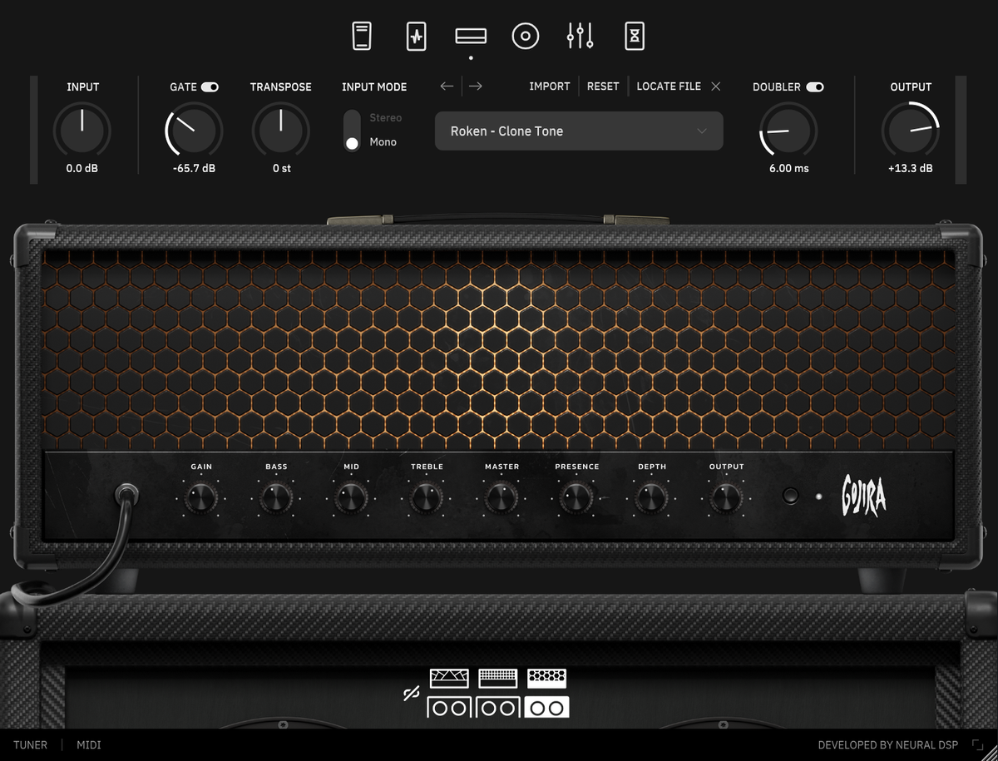Click the amp Bass knob
998x761 pixels.
point(276,498)
